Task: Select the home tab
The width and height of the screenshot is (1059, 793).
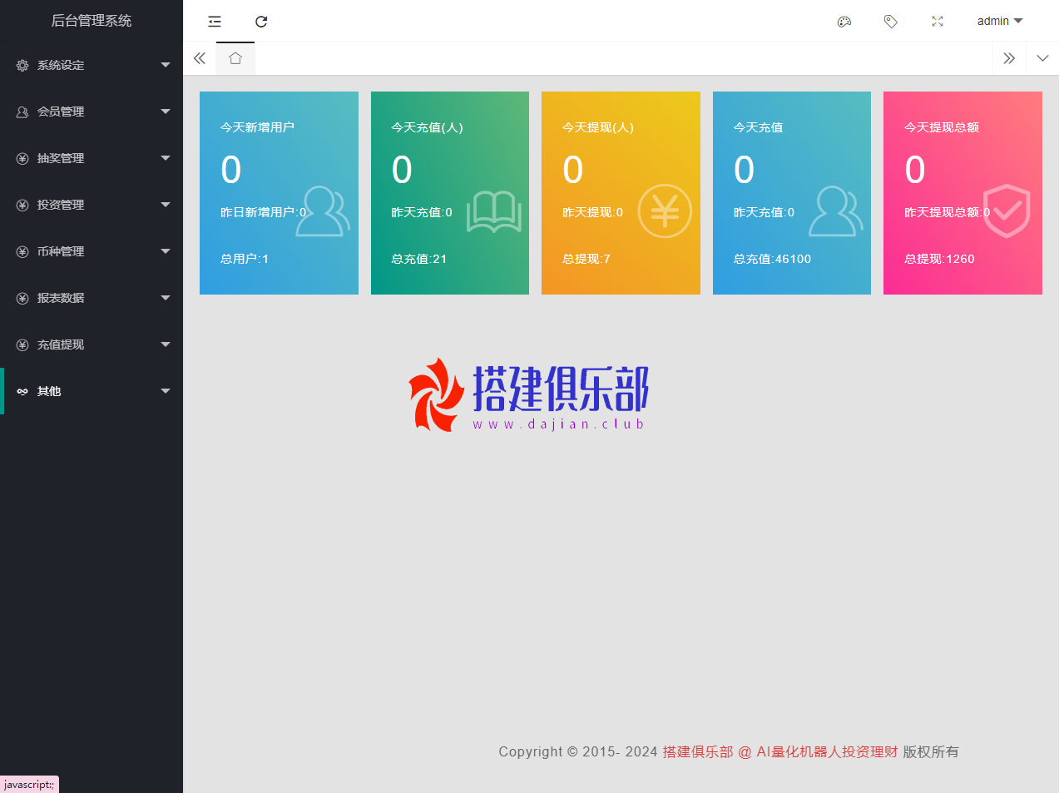Action: (x=235, y=58)
